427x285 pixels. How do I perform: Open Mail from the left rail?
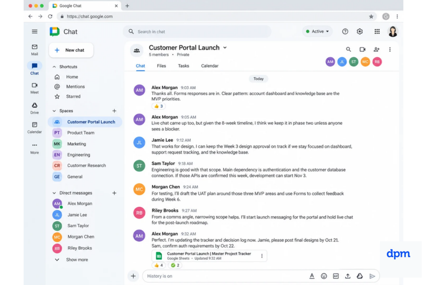click(35, 50)
